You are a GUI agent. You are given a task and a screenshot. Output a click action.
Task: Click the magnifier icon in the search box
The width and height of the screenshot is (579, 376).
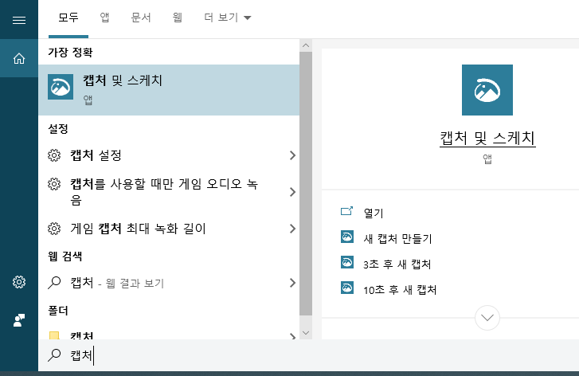click(x=54, y=355)
